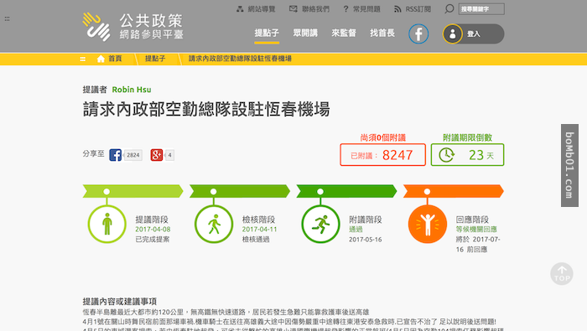The image size is (587, 331).
Task: Click date 2017-04-08 under 提議階段
Action: click(153, 230)
